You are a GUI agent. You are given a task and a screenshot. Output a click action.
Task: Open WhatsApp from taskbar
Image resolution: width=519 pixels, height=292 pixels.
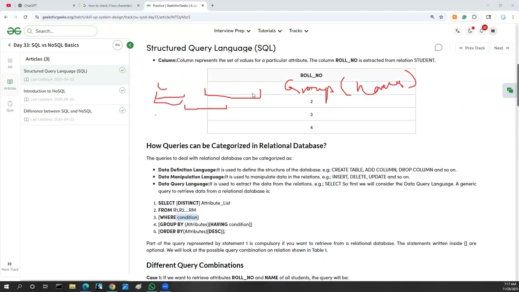click(x=152, y=287)
